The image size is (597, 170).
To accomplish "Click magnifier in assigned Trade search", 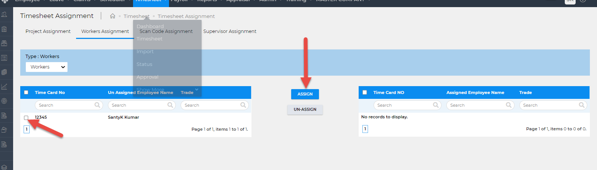I will 582,105.
